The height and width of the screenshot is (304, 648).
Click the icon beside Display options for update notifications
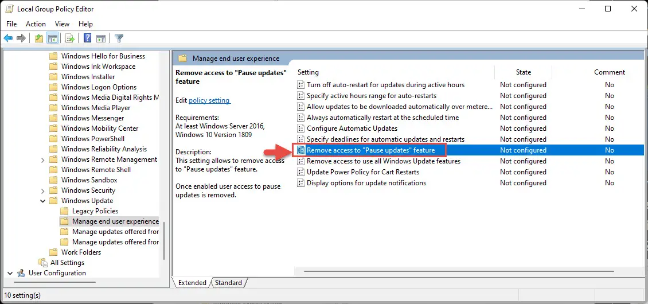(301, 183)
